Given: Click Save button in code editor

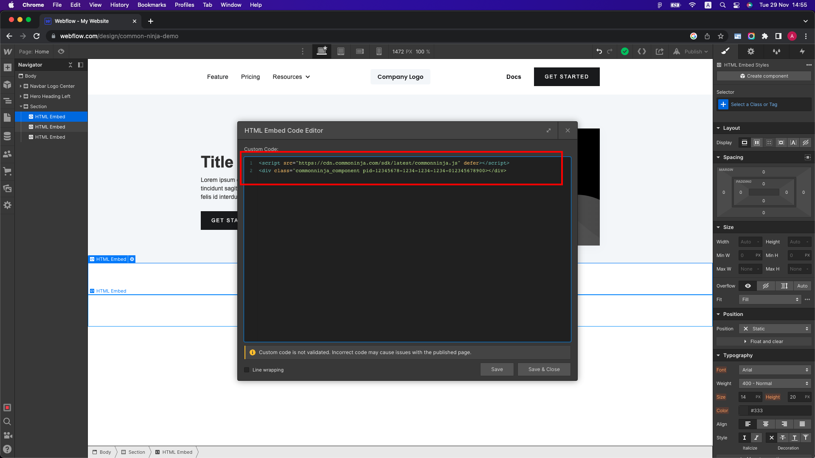Looking at the screenshot, I should click(x=497, y=369).
